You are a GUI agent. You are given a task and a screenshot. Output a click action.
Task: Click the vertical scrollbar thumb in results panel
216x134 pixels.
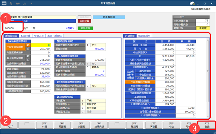click(x=208, y=71)
